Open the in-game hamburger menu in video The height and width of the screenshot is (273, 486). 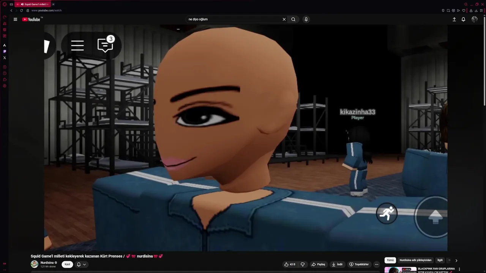pos(77,45)
